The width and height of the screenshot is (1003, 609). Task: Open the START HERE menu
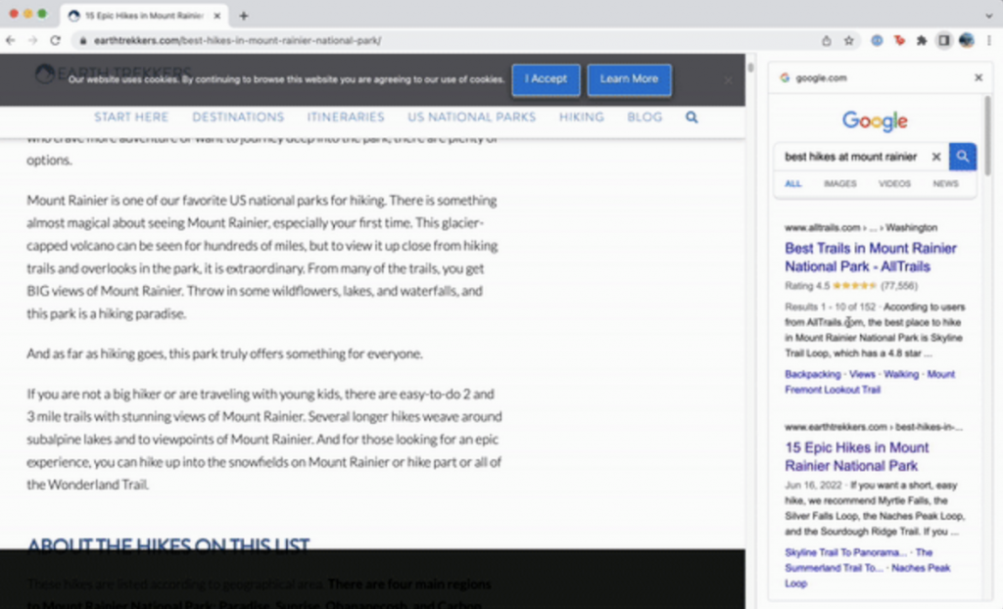[131, 117]
